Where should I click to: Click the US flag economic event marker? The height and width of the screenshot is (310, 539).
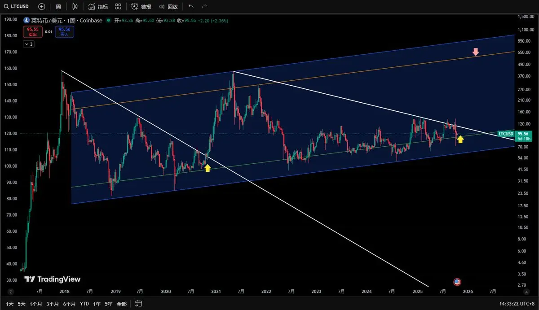pos(457,282)
